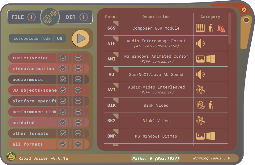Check 3D objects/scenes checkmark
Viewport: 255px width, 165px height.
tap(63, 90)
